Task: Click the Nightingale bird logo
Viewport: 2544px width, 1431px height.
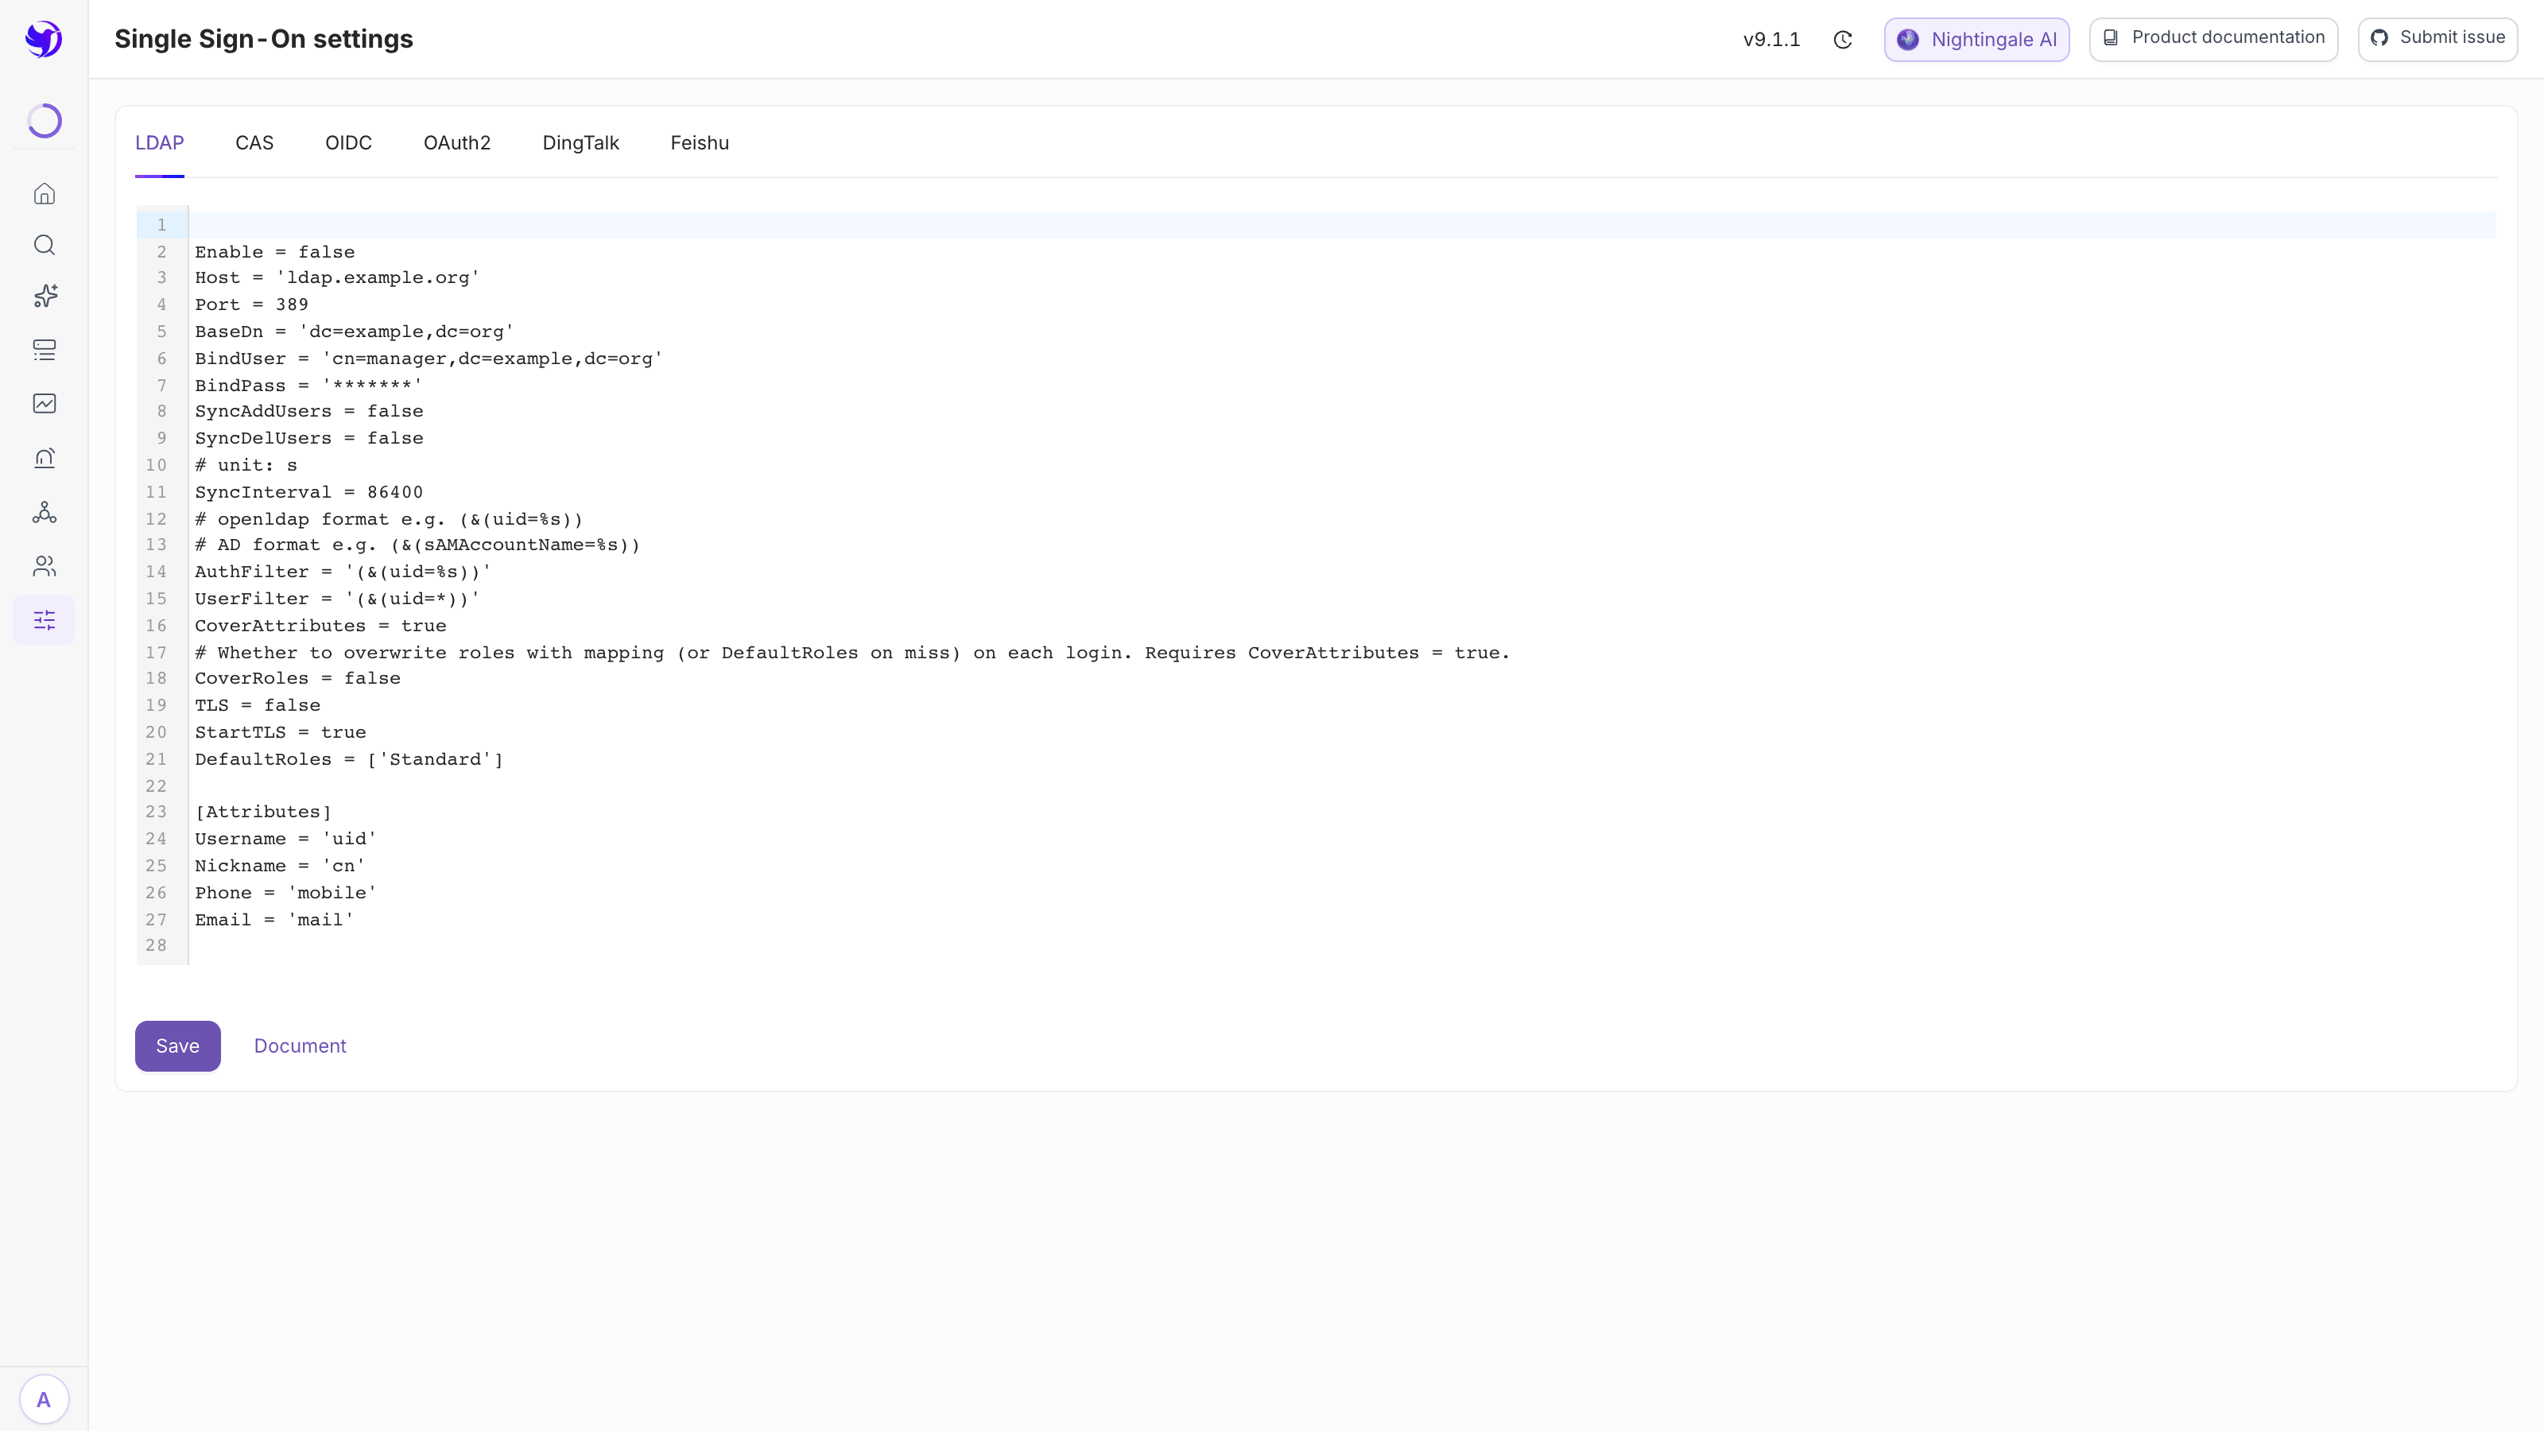Action: (44, 40)
